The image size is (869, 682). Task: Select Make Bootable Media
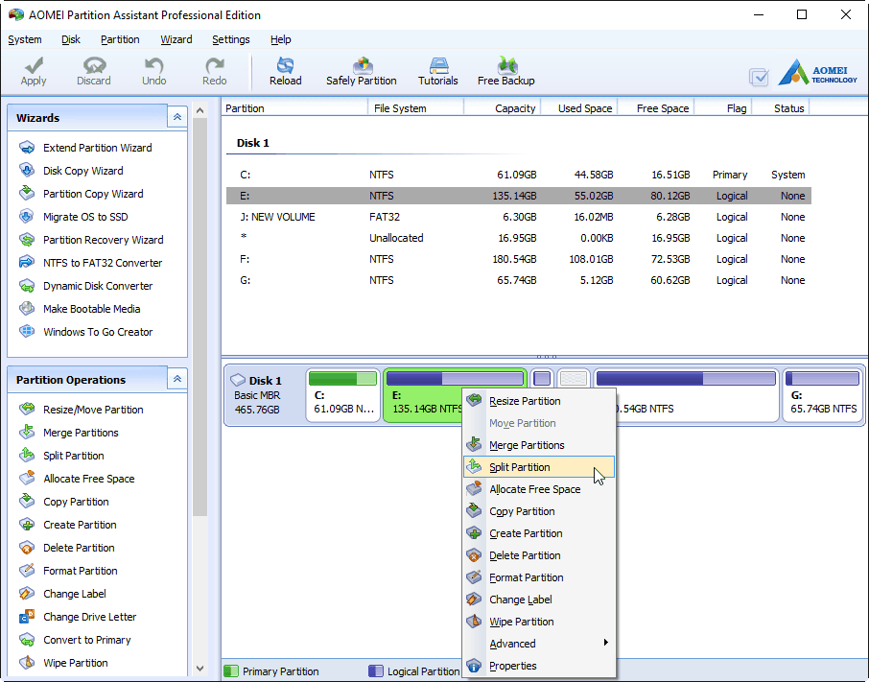point(80,309)
